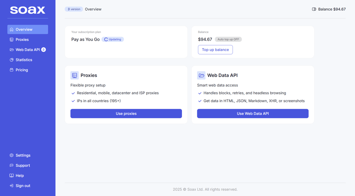This screenshot has height=196, width=355.
Task: Open Web Data API in the sidebar
Action: 28,50
